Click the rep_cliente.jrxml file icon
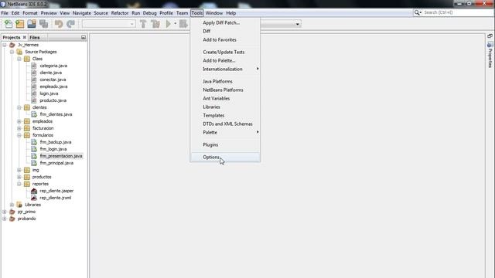The width and height of the screenshot is (495, 278). [x=34, y=198]
